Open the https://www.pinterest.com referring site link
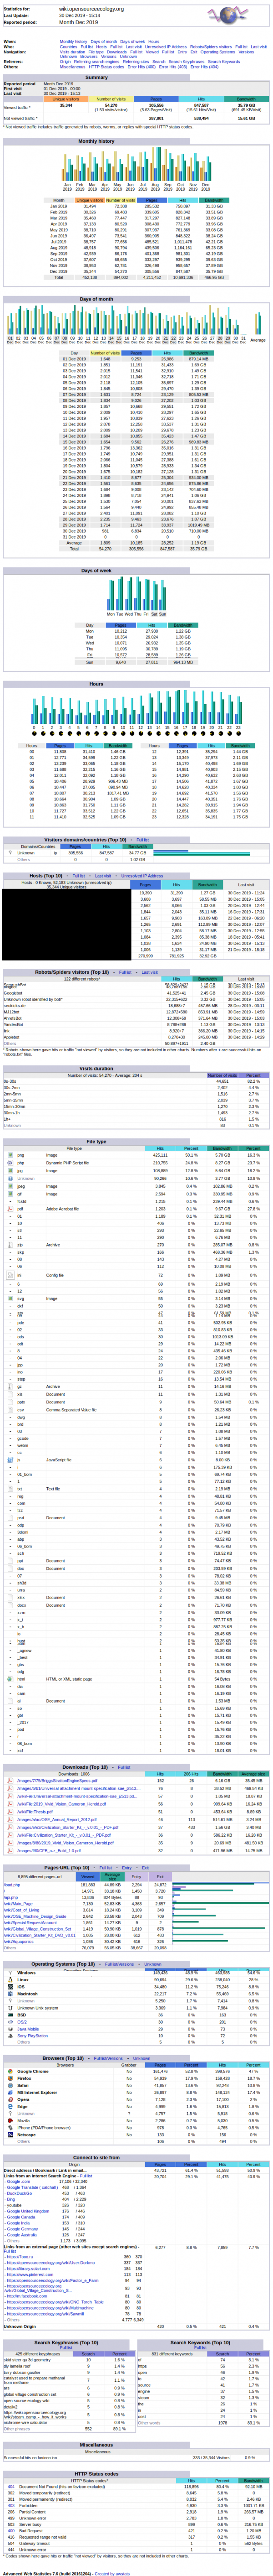273x2576 pixels. pos(30,2274)
